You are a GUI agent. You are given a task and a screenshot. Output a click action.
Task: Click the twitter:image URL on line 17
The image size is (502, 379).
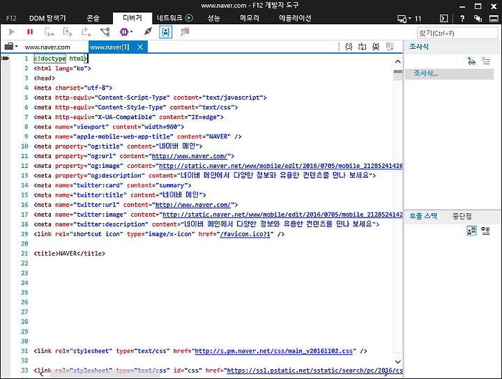pyautogui.click(x=282, y=215)
